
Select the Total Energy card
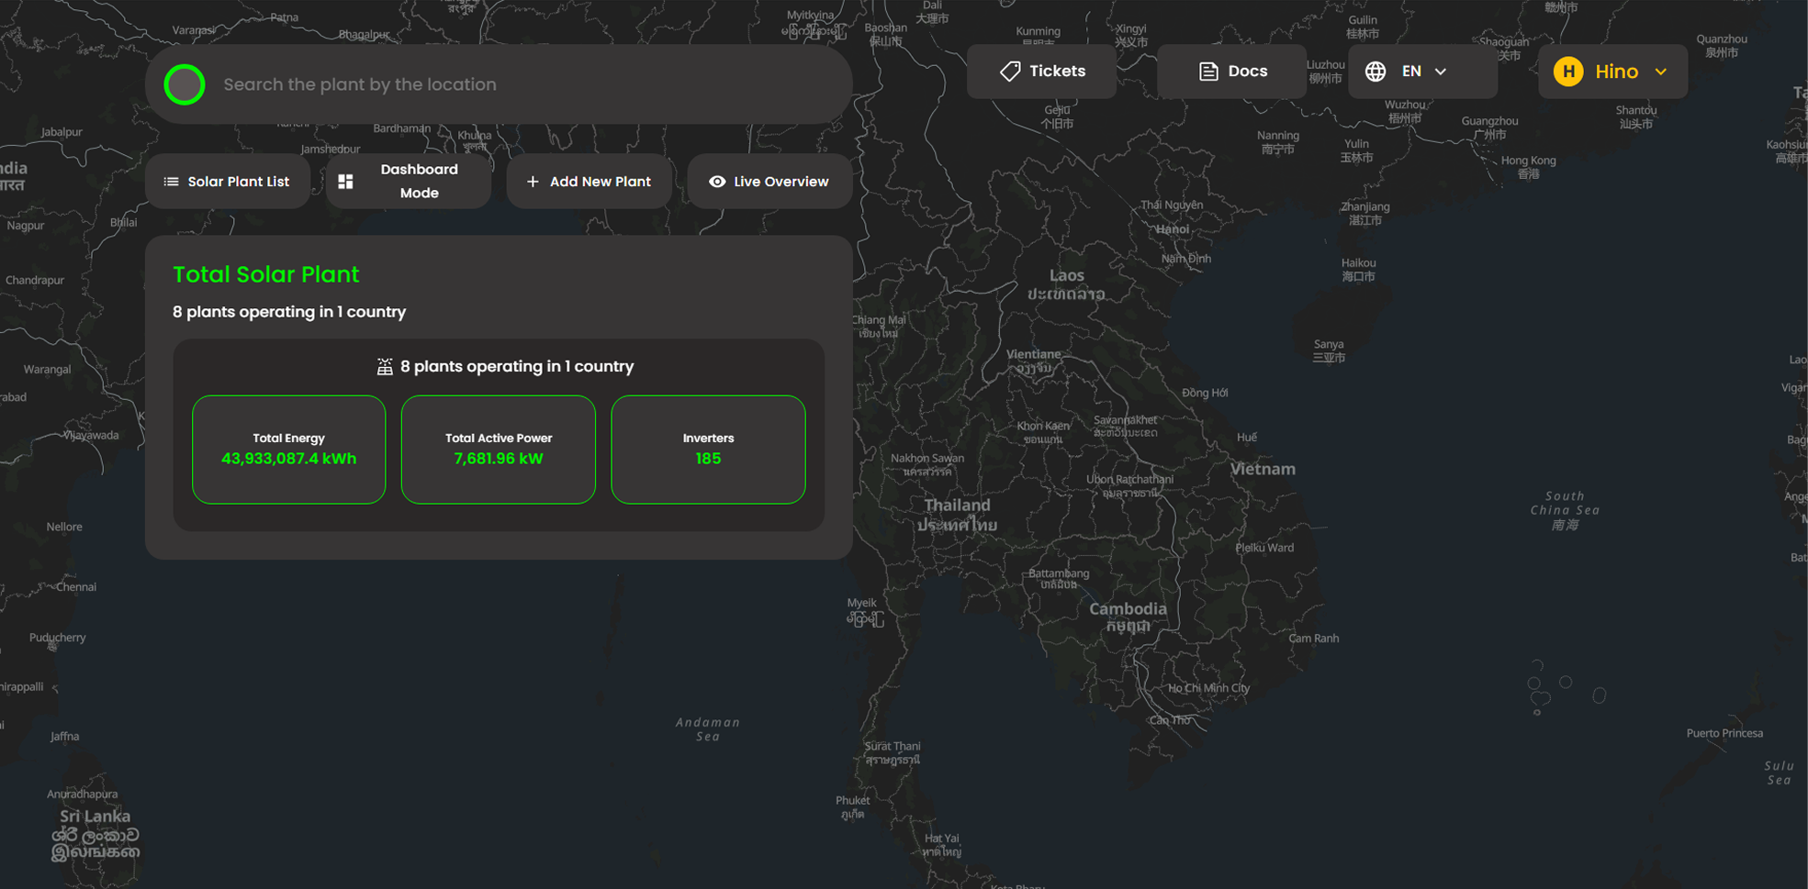point(288,450)
